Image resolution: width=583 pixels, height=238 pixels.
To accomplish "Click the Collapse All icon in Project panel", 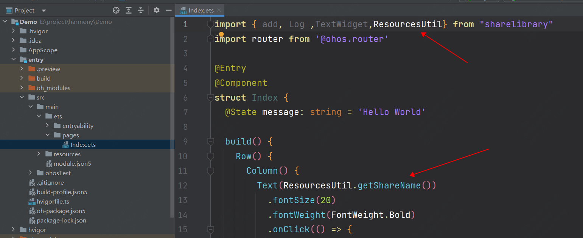I will 141,10.
